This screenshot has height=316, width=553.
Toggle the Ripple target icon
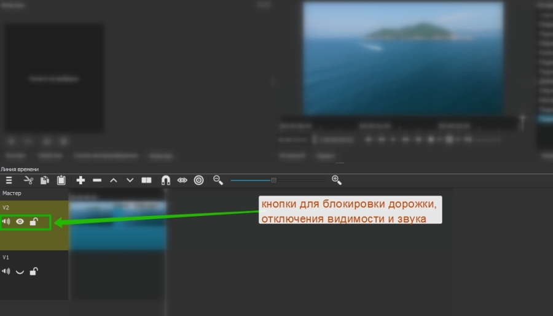click(198, 180)
